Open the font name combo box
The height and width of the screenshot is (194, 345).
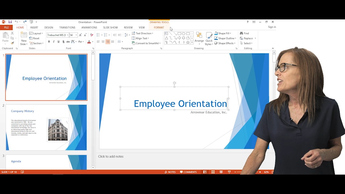(x=58, y=35)
